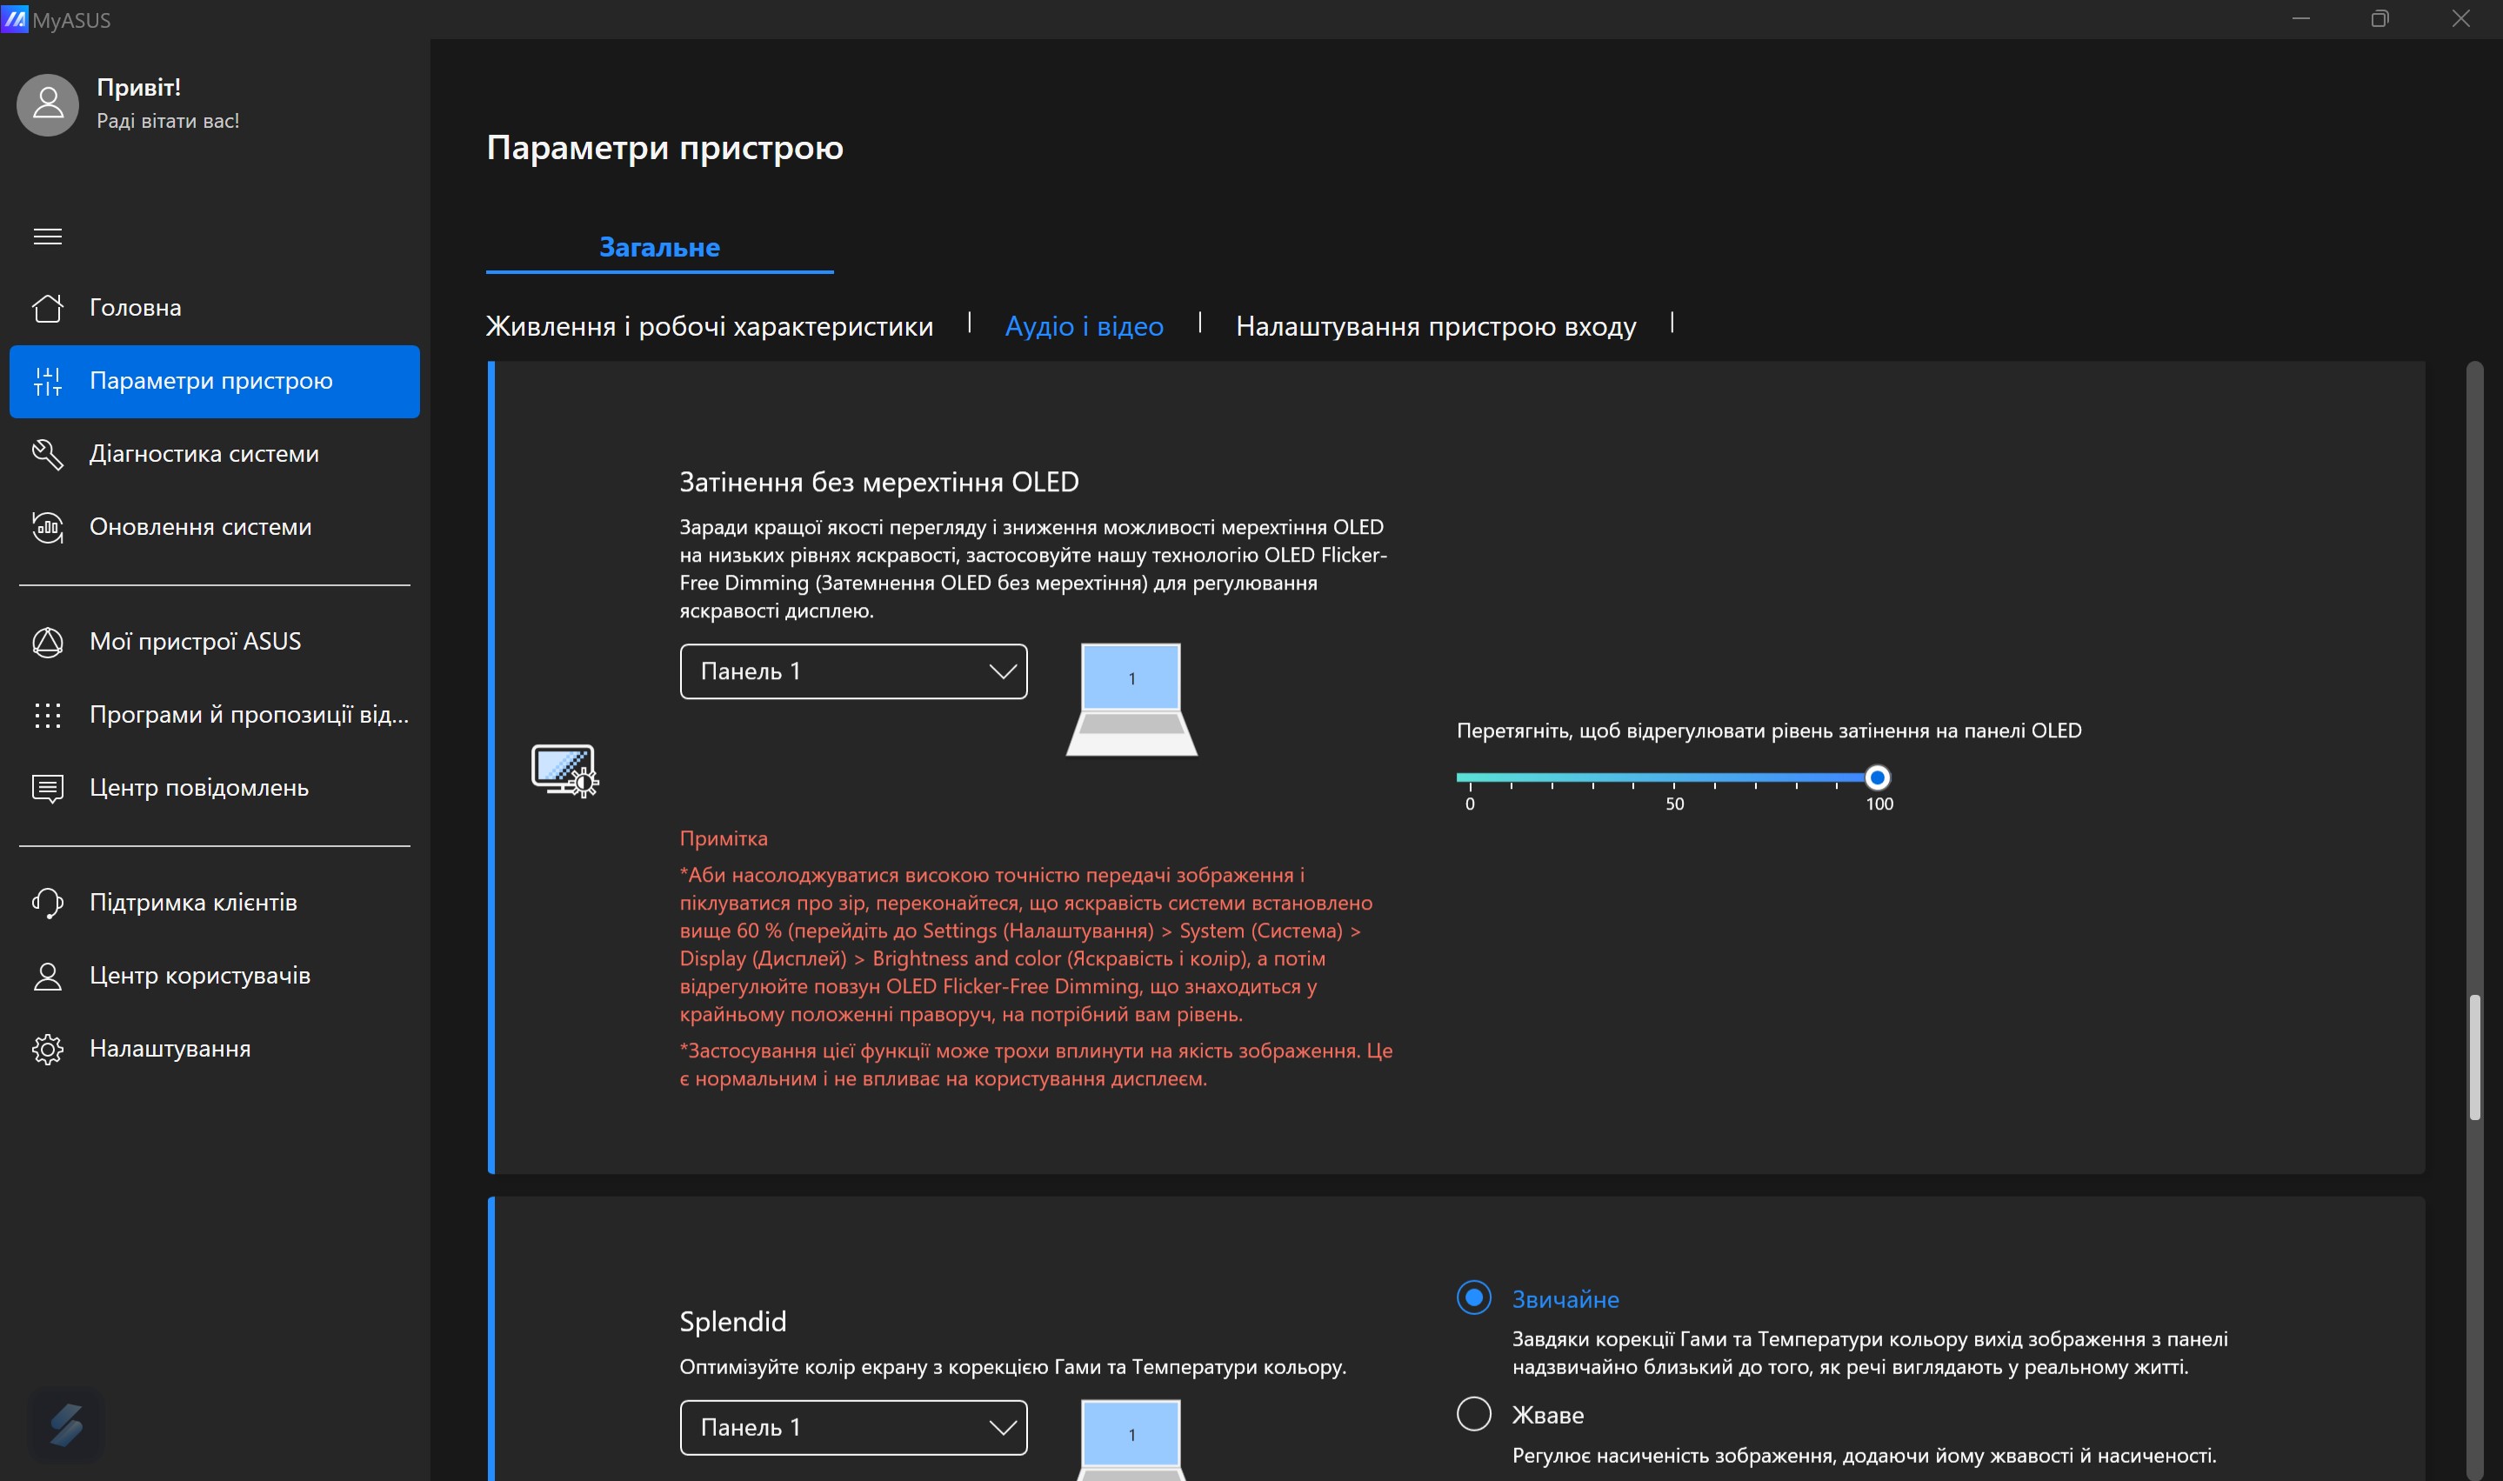This screenshot has height=1481, width=2503.
Task: Click the Головна home icon
Action: (x=47, y=307)
